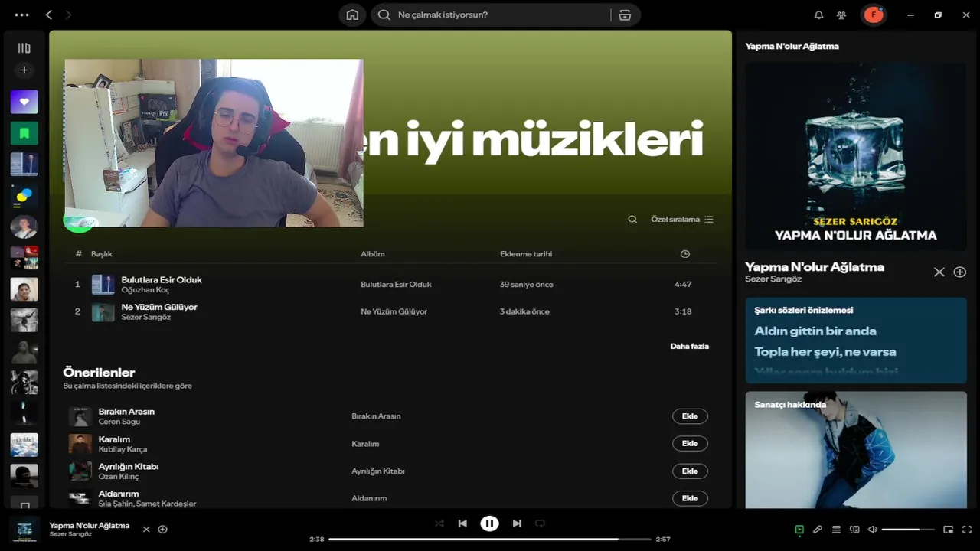The image size is (980, 551).
Task: Click the now playing cover thumbnail in the bottom bar
Action: [x=24, y=529]
